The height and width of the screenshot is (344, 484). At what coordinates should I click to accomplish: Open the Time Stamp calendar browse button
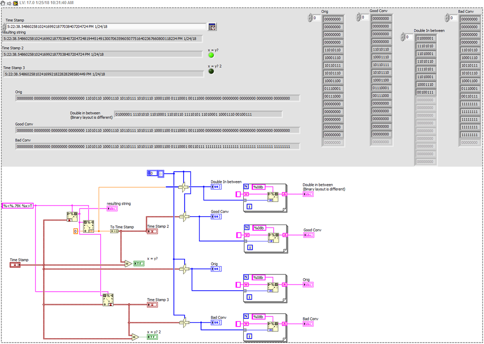point(212,27)
